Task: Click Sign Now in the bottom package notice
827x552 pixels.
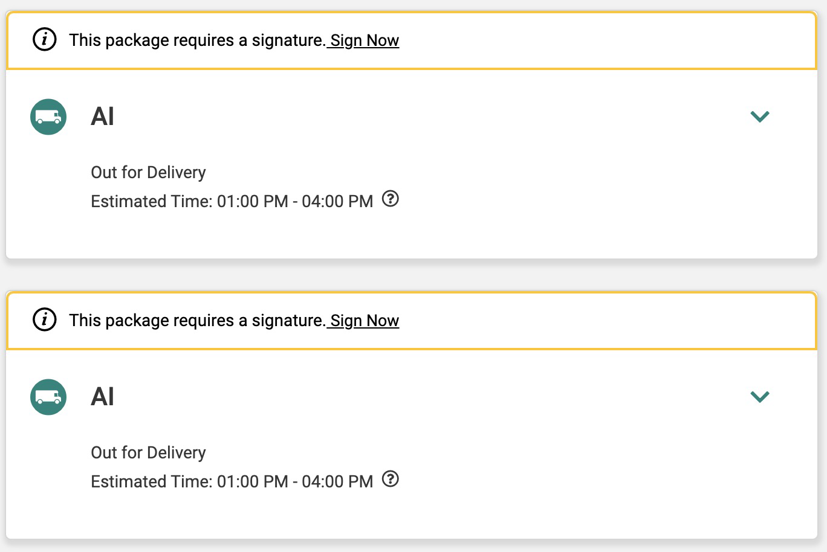Action: [x=365, y=321]
